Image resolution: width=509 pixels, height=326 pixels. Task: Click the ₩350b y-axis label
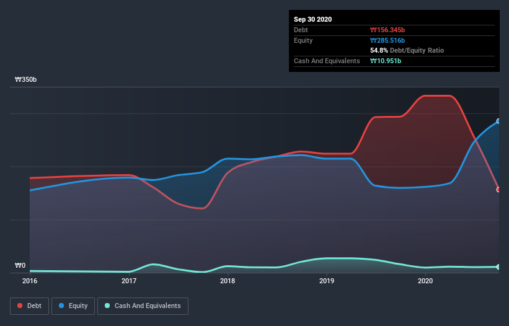pos(25,79)
